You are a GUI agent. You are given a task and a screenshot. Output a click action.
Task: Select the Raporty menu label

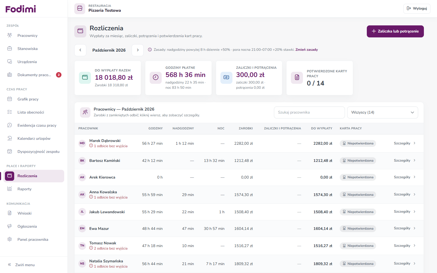[24, 189]
